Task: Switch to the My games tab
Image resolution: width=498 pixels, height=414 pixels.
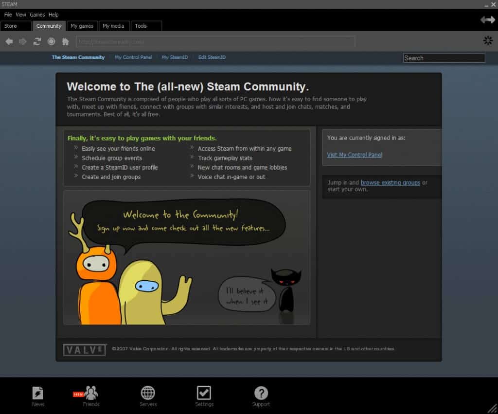Action: pos(82,26)
